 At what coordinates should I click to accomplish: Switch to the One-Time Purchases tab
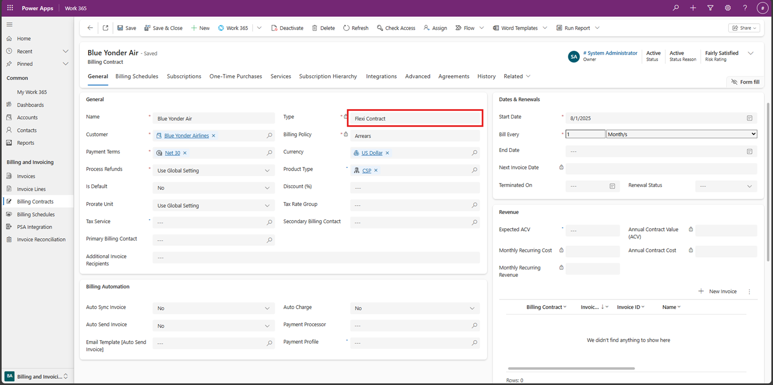pos(236,76)
